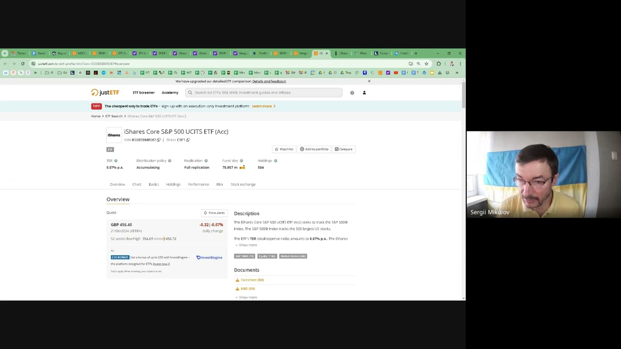Open the Chrome profile avatar
621x349 pixels.
[x=452, y=64]
